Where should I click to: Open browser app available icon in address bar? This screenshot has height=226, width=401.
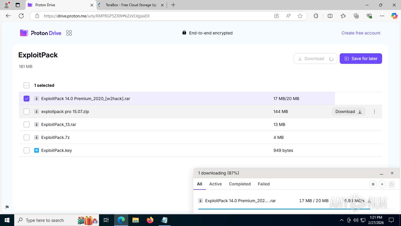pos(277,16)
